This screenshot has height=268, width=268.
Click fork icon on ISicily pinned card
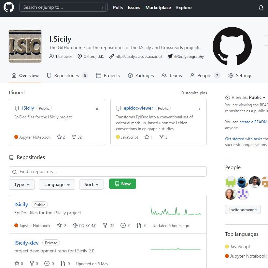(x=74, y=137)
